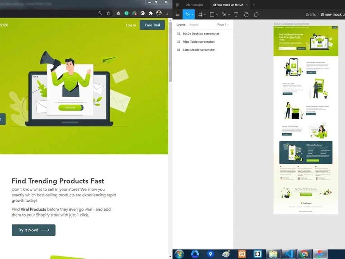The height and width of the screenshot is (259, 345).
Task: Switch to Figma from the taskbar
Action: [320, 254]
